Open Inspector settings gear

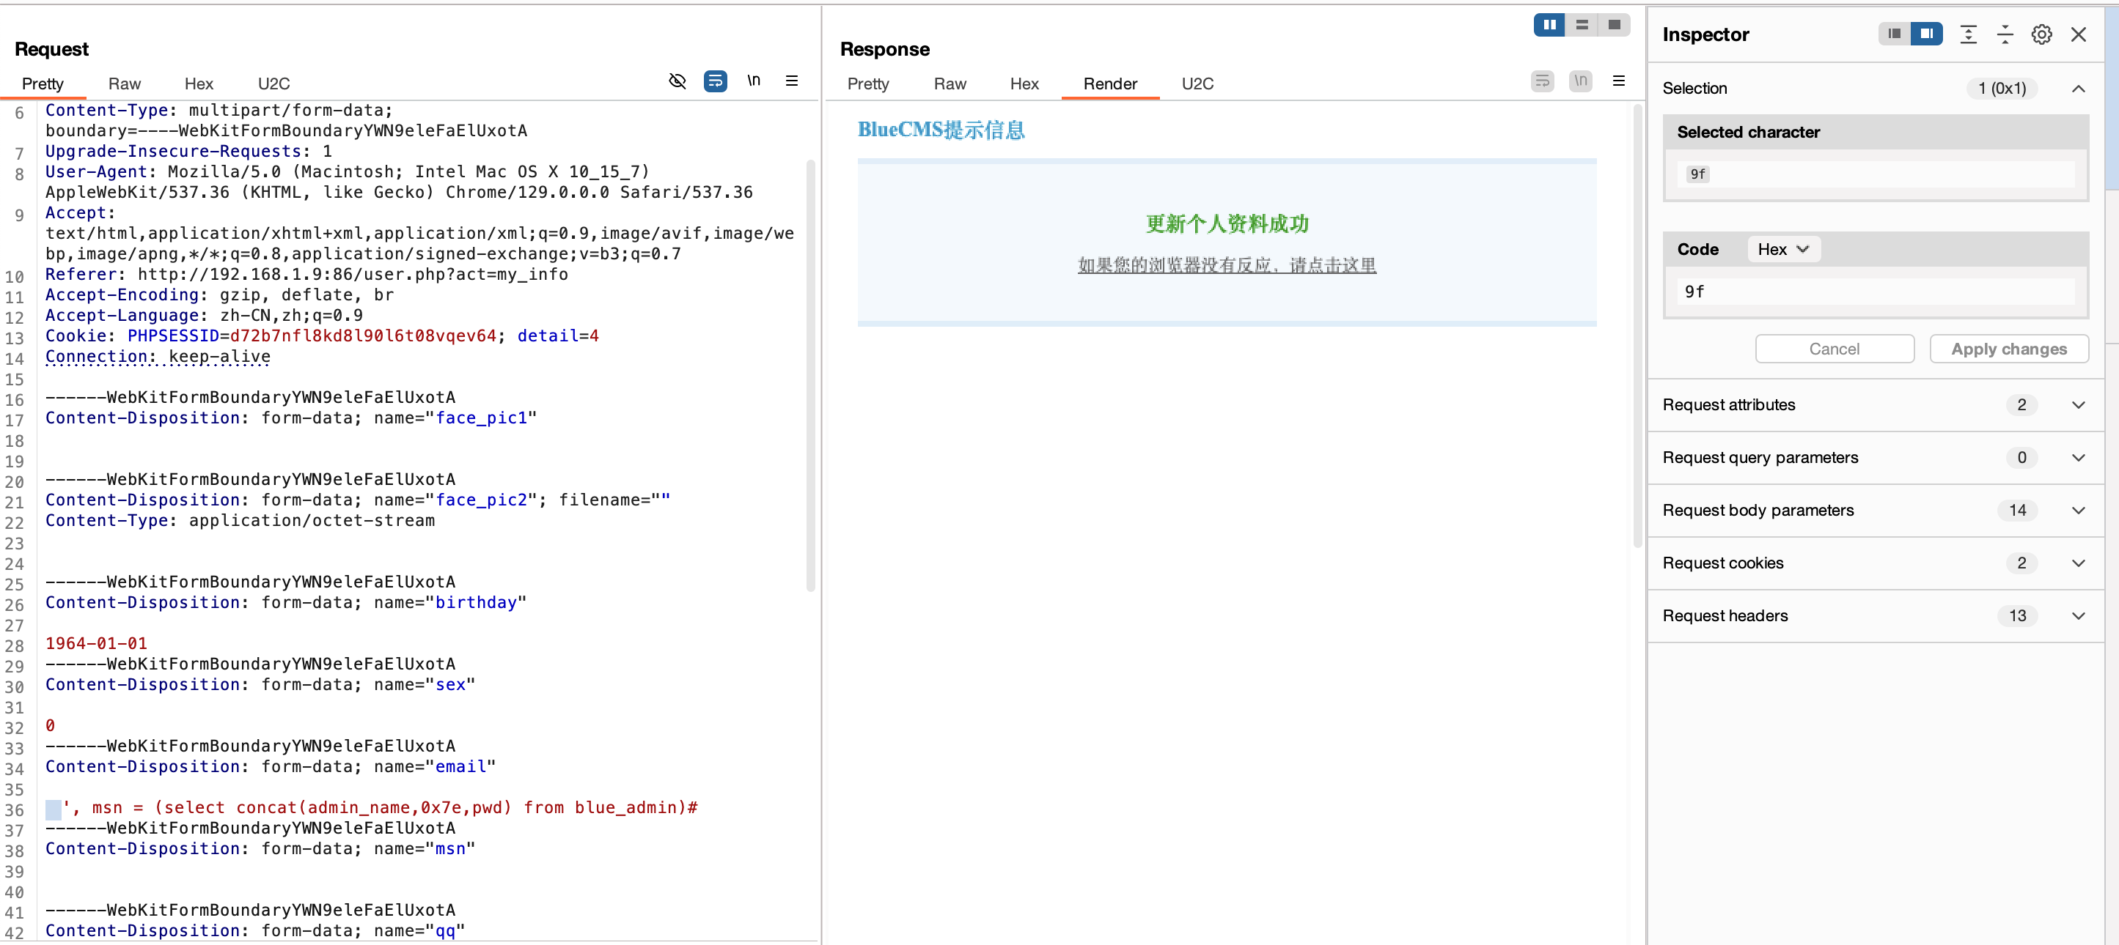tap(2041, 34)
